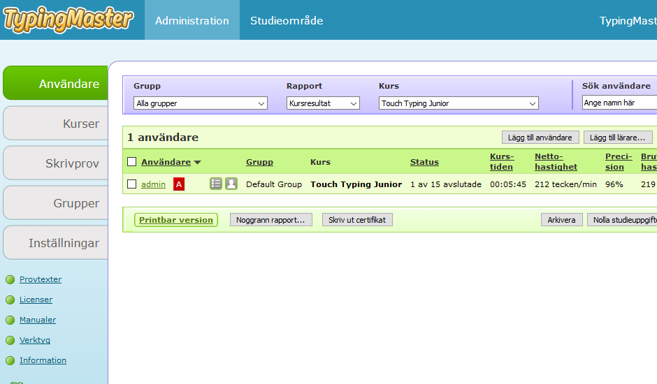Click the Nolla studieuppgifter button
This screenshot has width=657, height=384.
point(623,220)
